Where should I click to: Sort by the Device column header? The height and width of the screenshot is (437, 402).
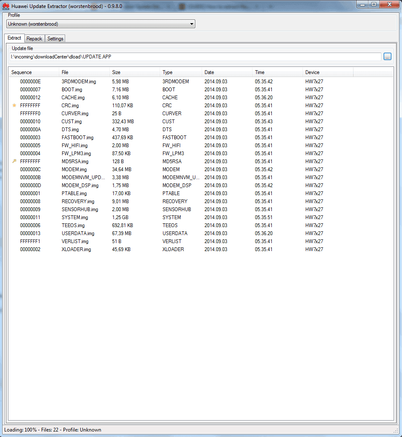(328, 72)
